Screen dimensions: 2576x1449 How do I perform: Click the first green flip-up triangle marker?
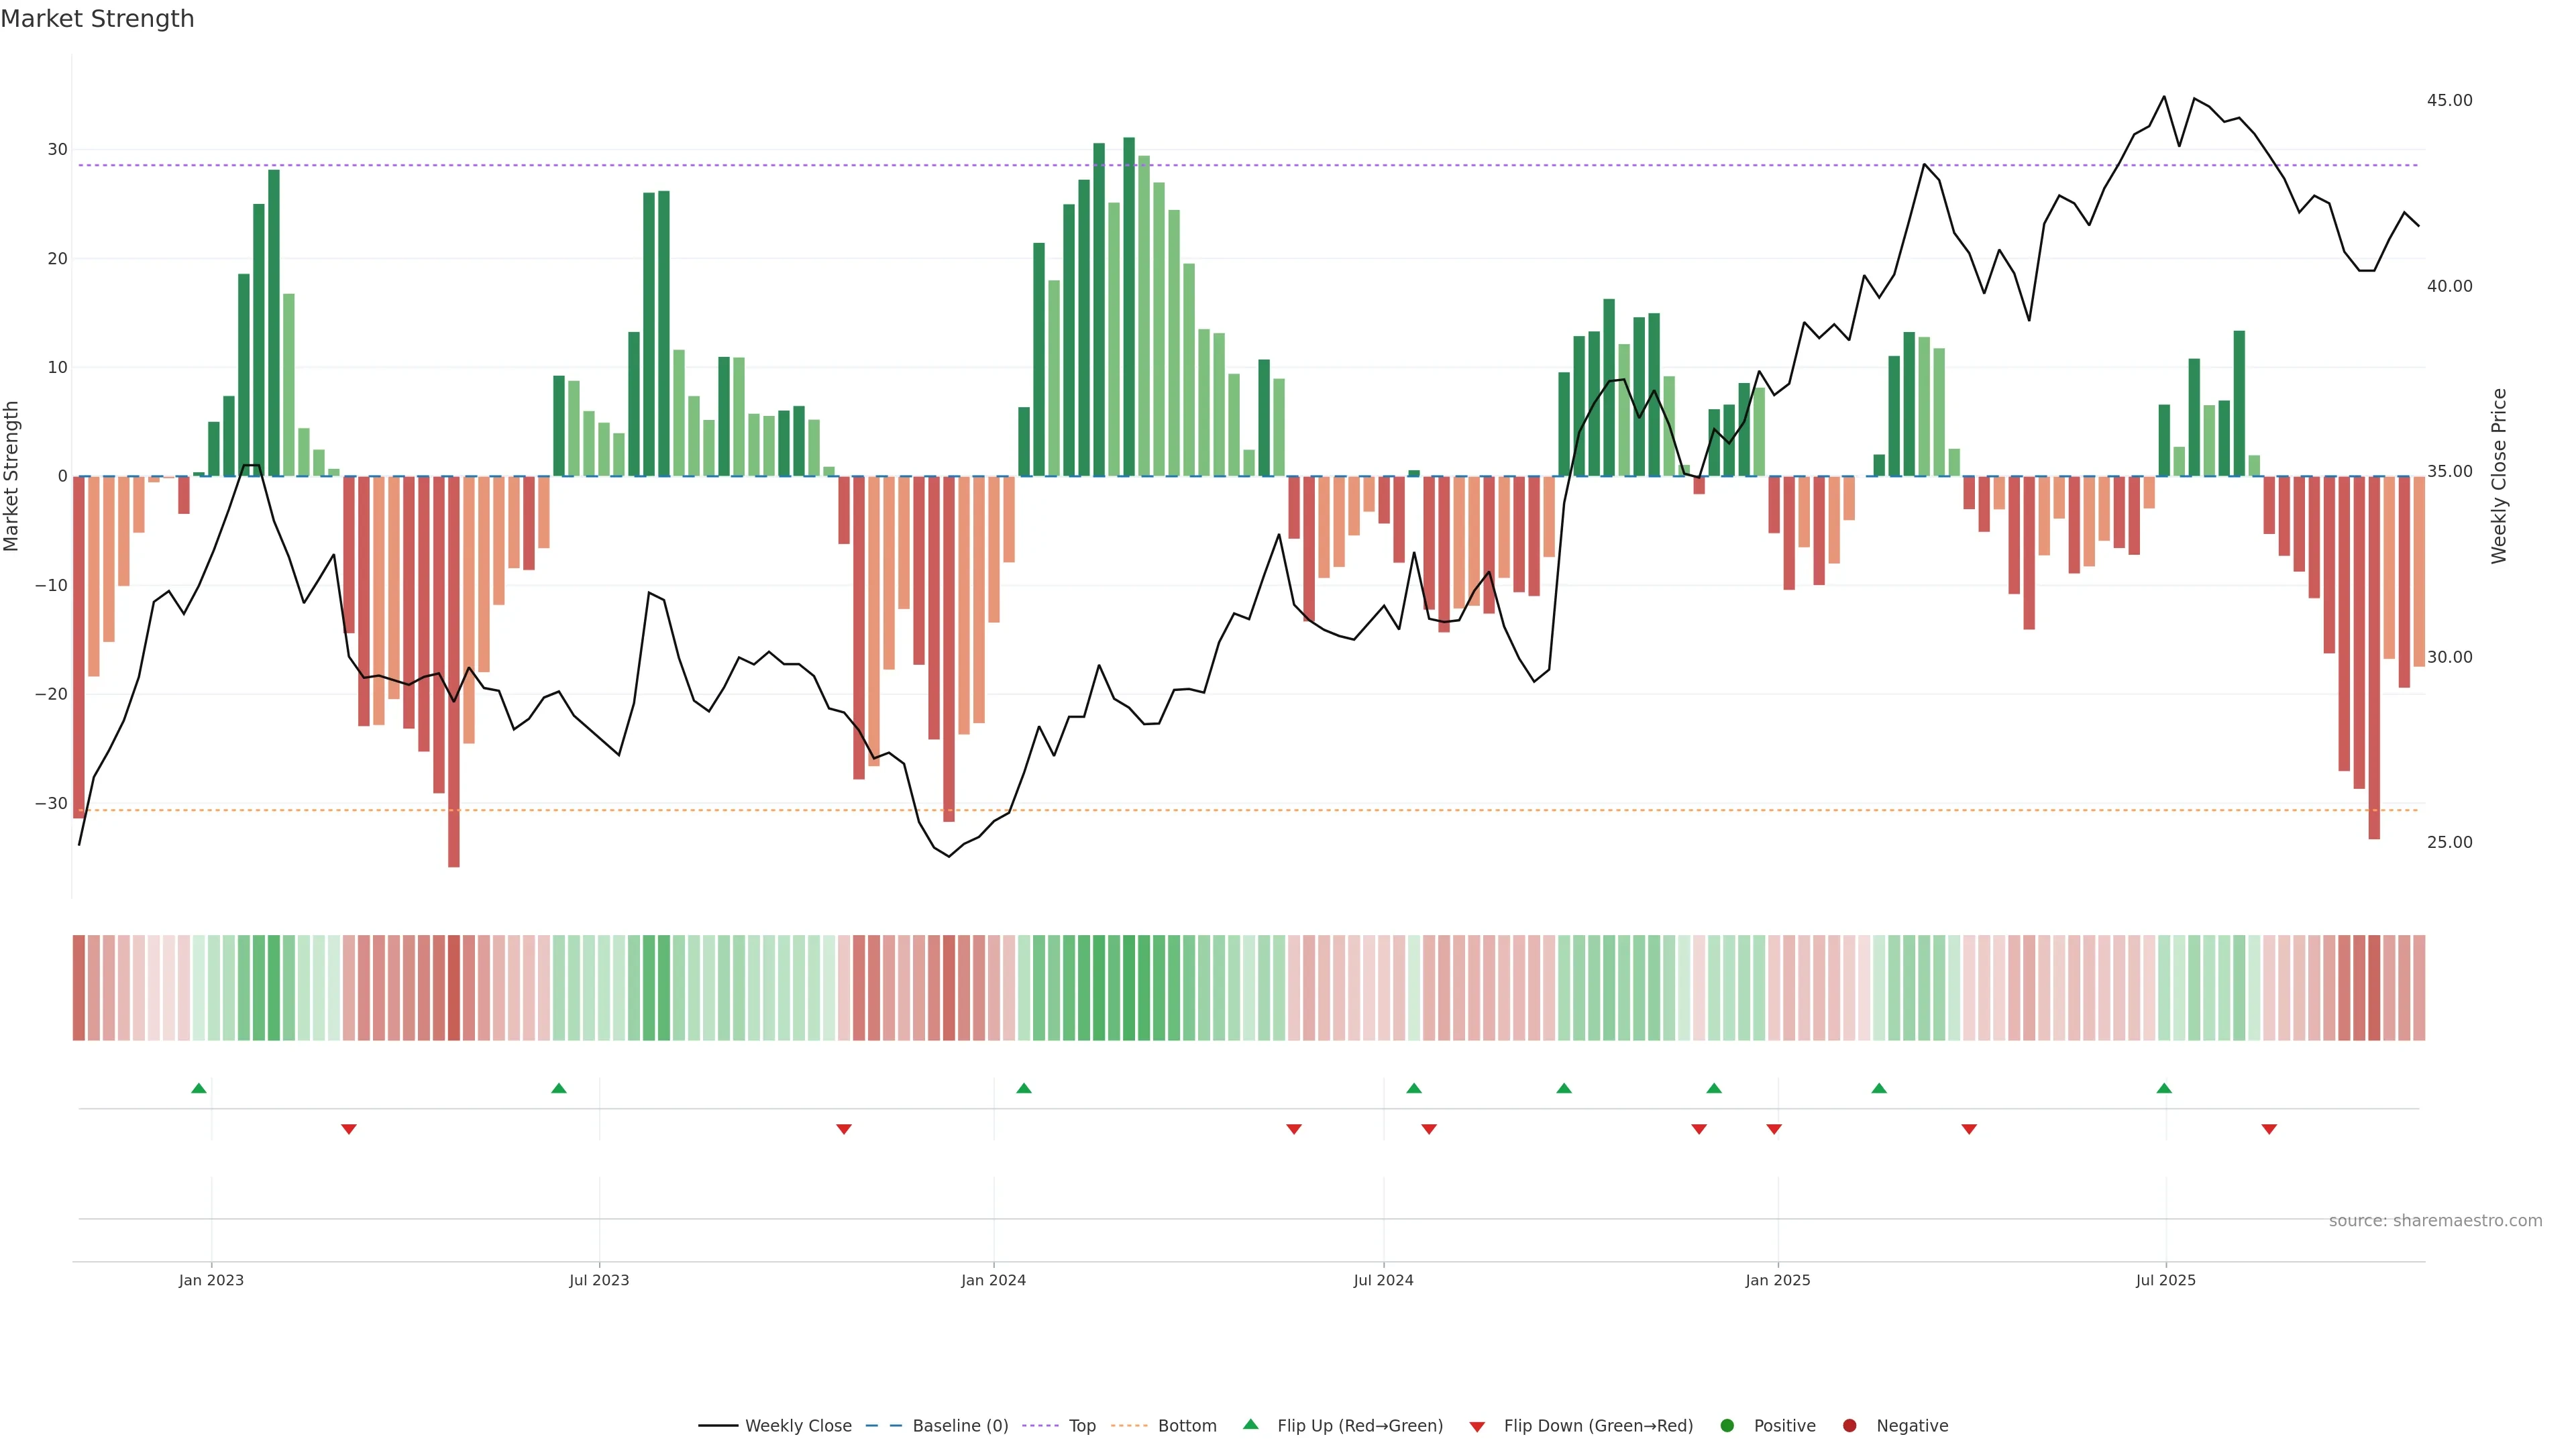click(x=199, y=1088)
